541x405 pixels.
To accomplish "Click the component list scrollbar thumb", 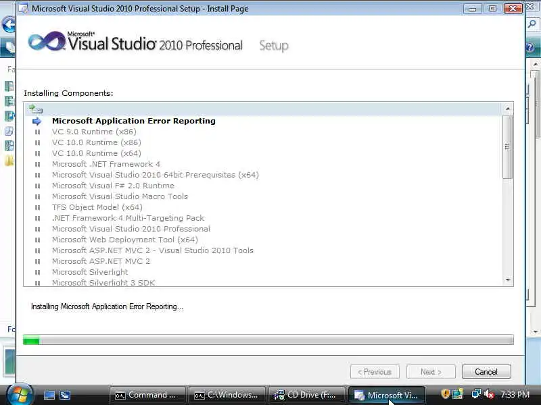I will coord(508,146).
